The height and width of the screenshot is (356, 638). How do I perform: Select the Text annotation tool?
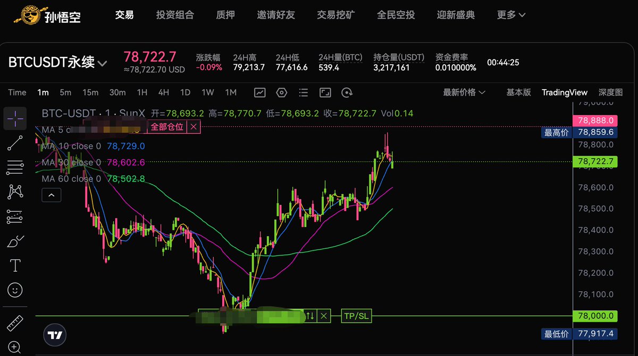(x=15, y=265)
